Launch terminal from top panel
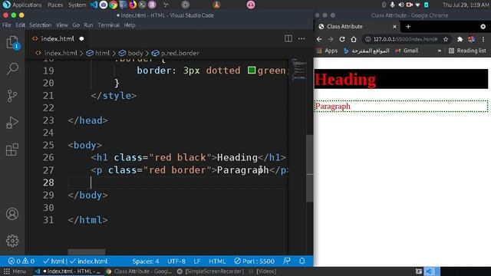The image size is (491, 276). click(142, 5)
